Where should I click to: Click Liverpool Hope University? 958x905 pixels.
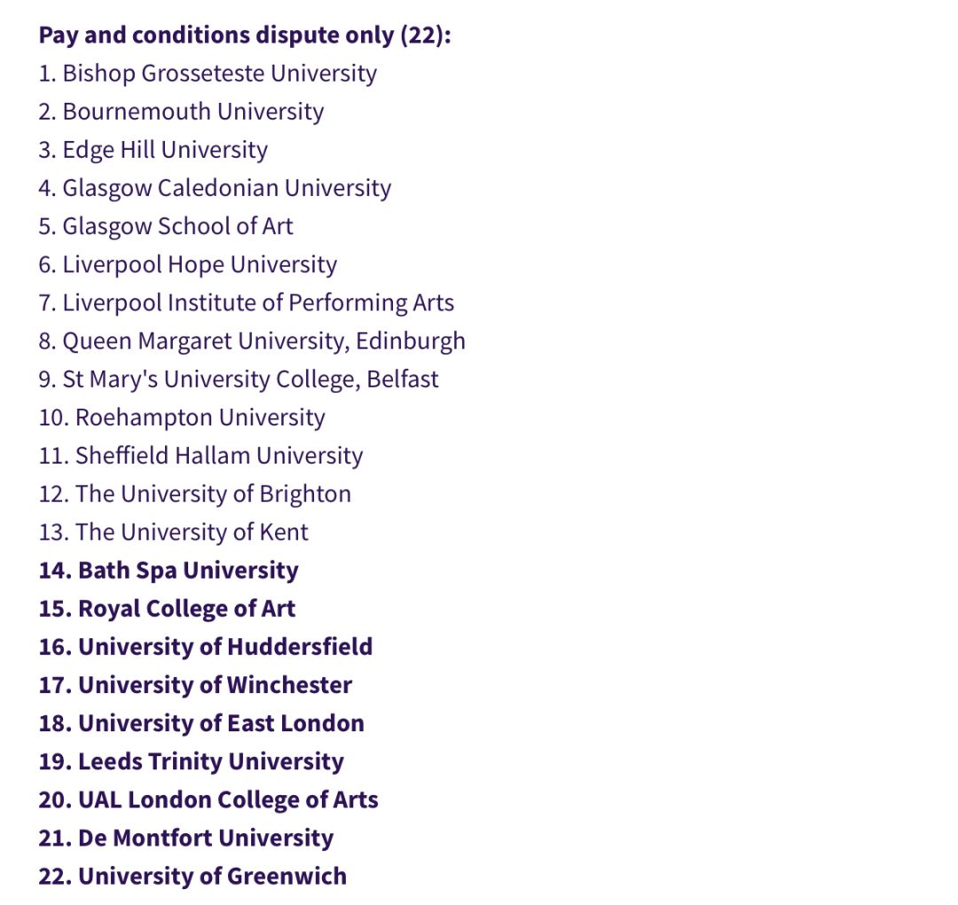(200, 264)
